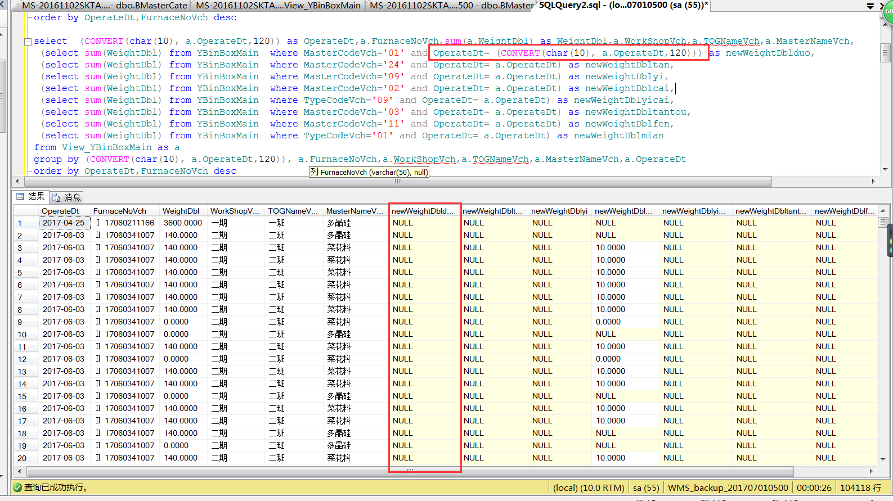Click the 17060211166 furnace number cell

(x=125, y=223)
